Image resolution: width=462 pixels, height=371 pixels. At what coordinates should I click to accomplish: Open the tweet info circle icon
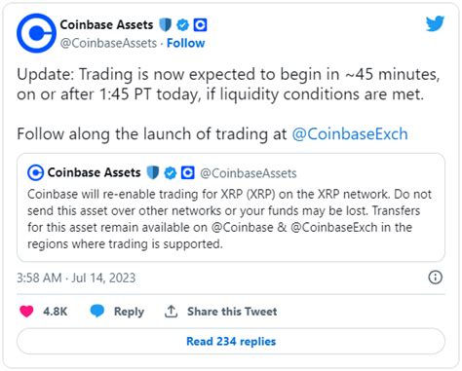coord(435,278)
